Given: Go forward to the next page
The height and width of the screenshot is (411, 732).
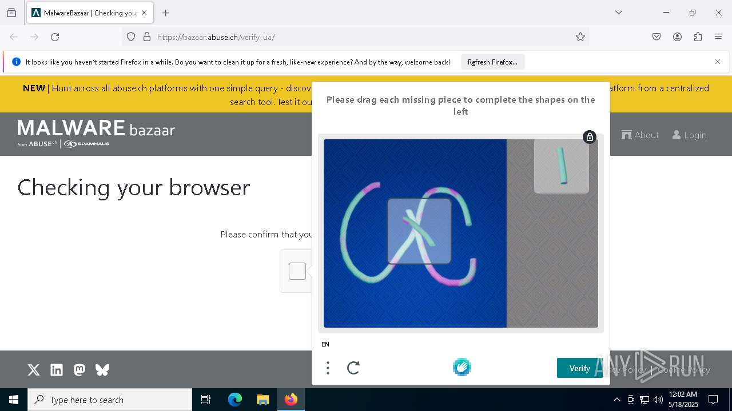Looking at the screenshot, I should (34, 37).
